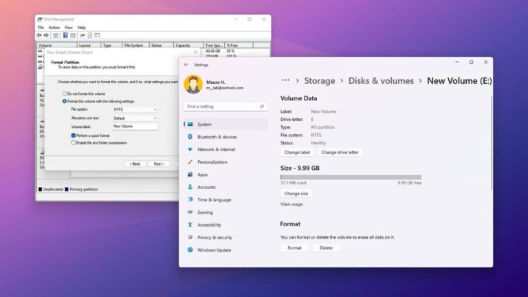Open Bluetooth & devices settings

click(x=225, y=137)
